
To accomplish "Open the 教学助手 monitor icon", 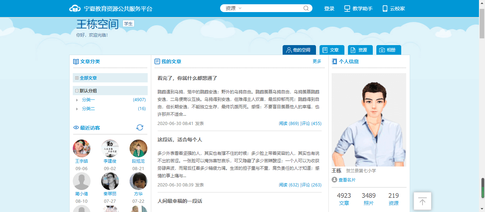I will point(347,9).
